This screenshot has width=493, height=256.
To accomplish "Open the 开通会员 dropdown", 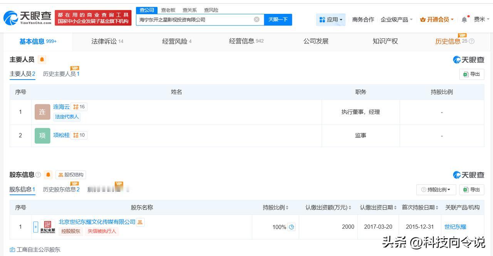I will coord(437,20).
